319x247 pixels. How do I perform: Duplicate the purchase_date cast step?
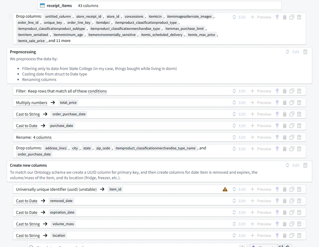[292, 126]
